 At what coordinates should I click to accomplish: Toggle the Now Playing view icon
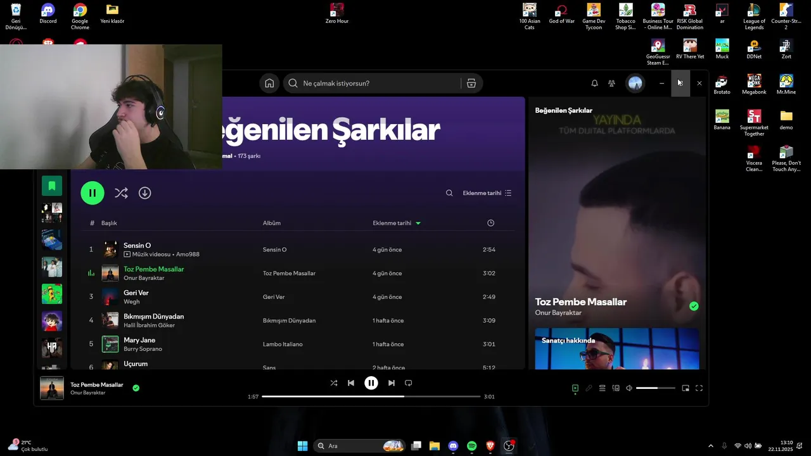(x=575, y=388)
